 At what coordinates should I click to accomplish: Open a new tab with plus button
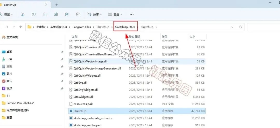(57, 5)
